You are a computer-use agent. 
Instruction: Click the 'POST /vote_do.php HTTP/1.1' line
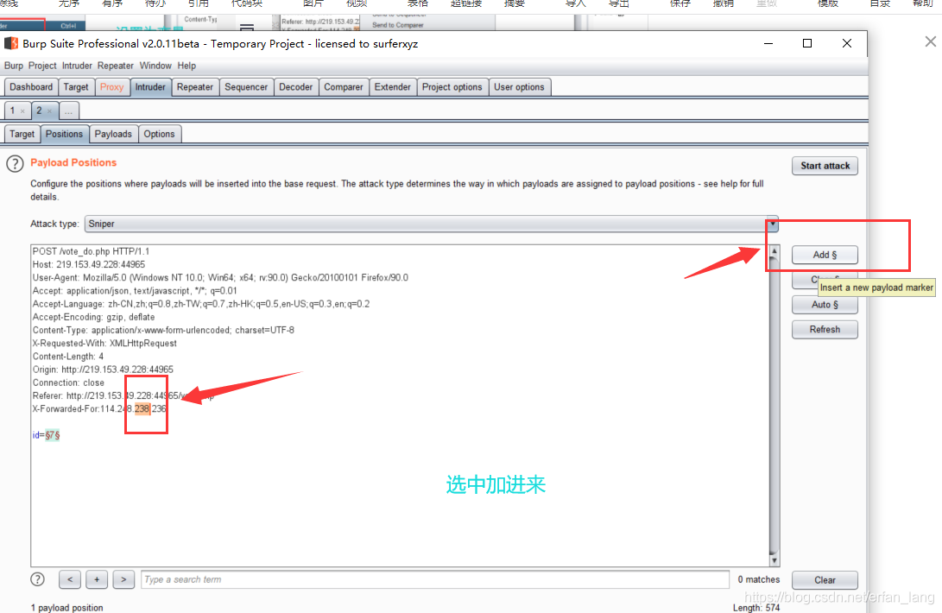click(x=91, y=251)
